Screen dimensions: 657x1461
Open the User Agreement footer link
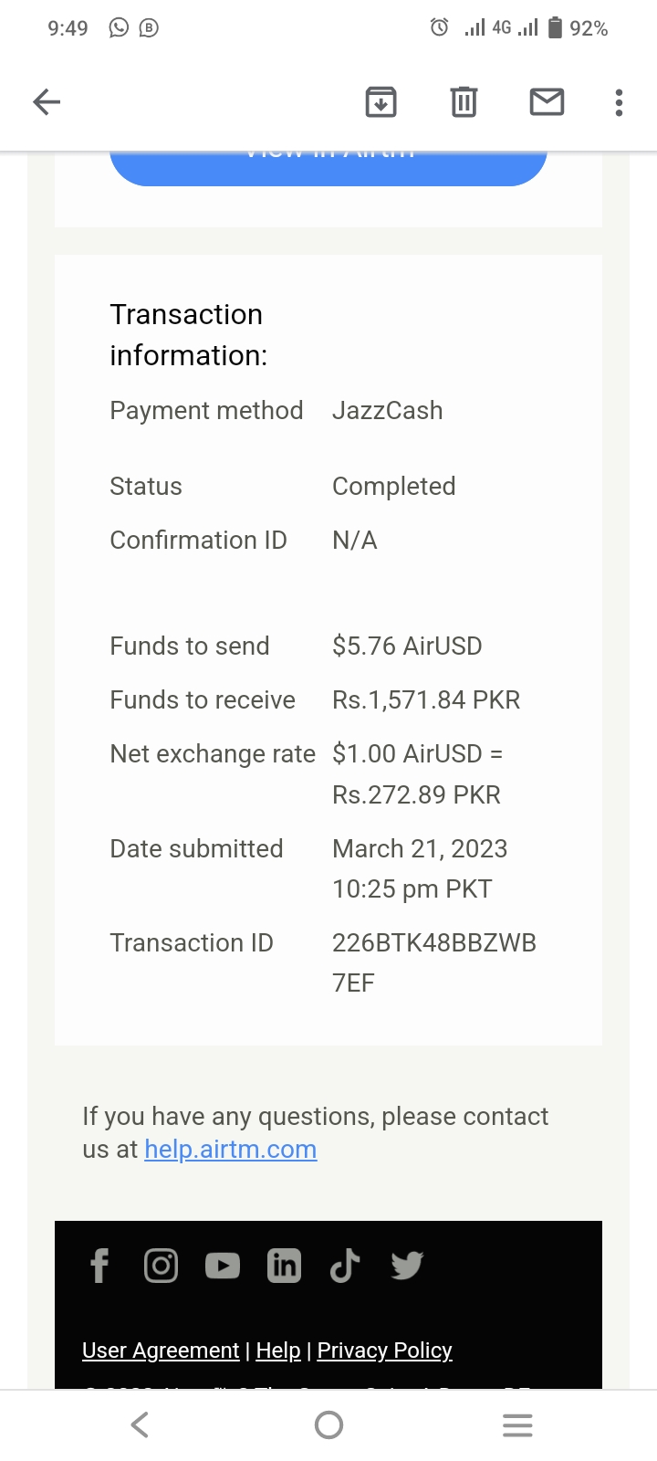point(161,1350)
